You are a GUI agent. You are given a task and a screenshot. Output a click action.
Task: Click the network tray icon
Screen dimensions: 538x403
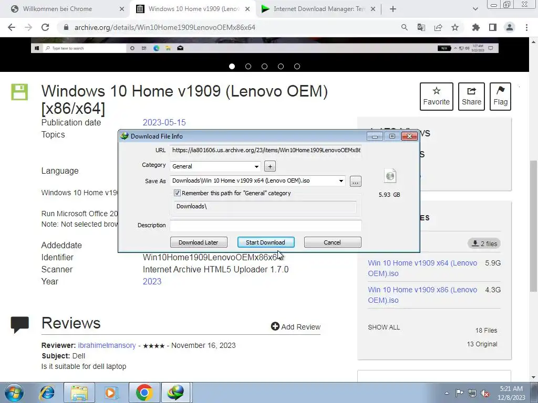(x=472, y=393)
